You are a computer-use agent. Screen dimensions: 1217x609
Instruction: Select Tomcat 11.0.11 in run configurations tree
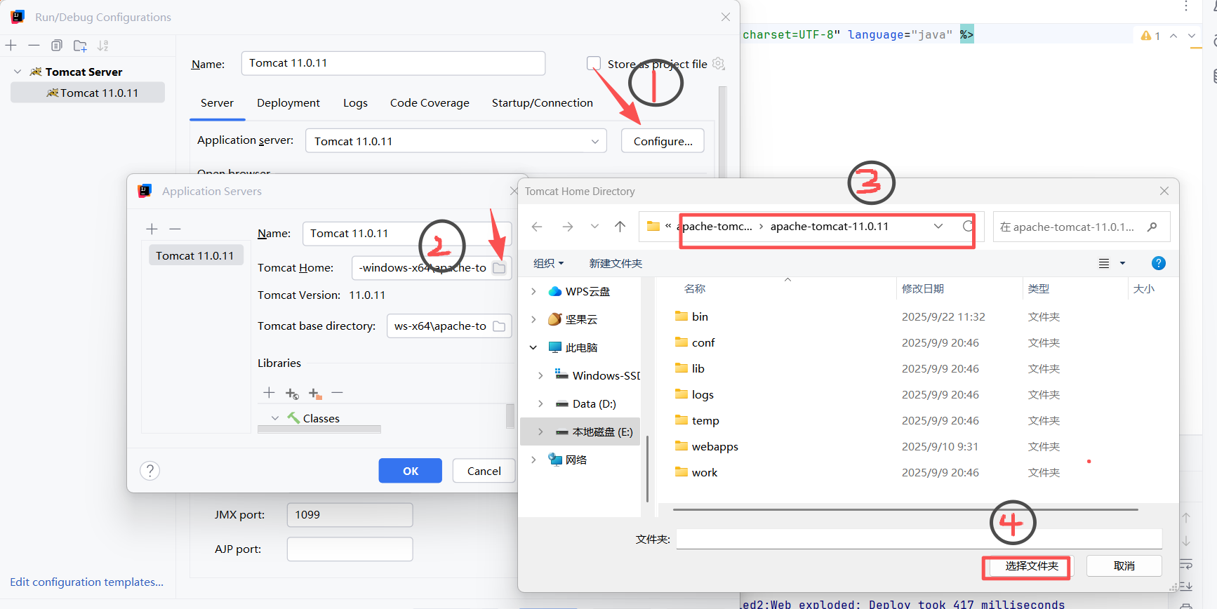pos(88,93)
